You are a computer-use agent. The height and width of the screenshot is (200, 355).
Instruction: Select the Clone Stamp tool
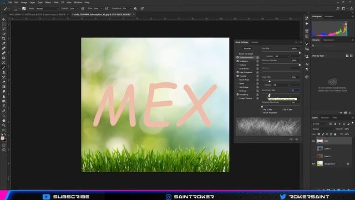click(x=4, y=72)
